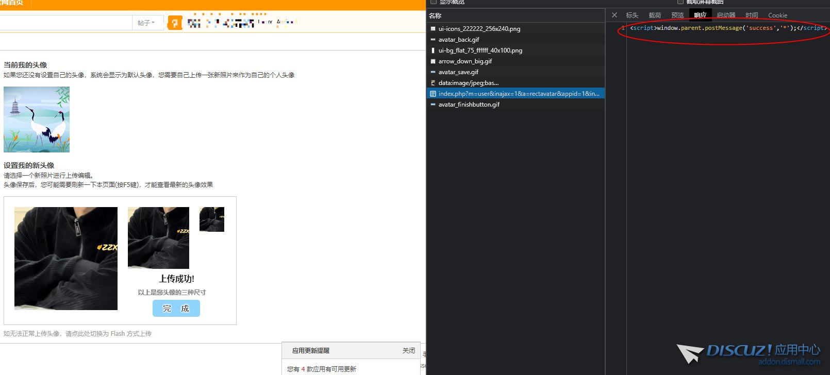Viewport: 830px width, 375px height.
Task: Toggle the 截取屏幕截图 checkbox
Action: pyautogui.click(x=680, y=2)
